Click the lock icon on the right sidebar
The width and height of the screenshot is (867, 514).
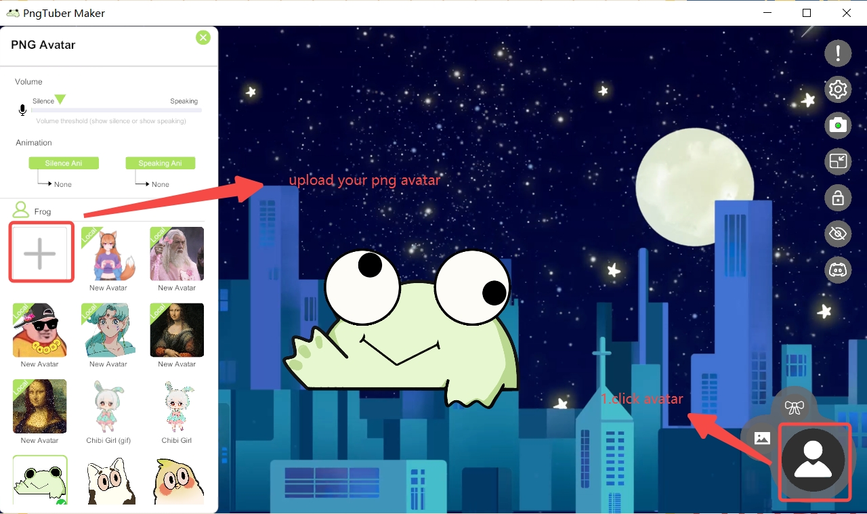(x=838, y=198)
